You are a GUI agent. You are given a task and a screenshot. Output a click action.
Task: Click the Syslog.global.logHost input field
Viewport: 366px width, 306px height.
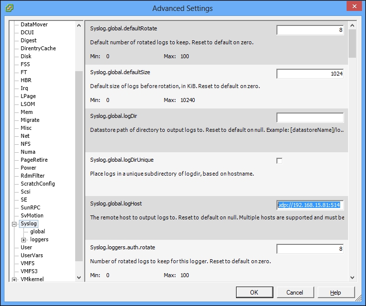pos(310,205)
